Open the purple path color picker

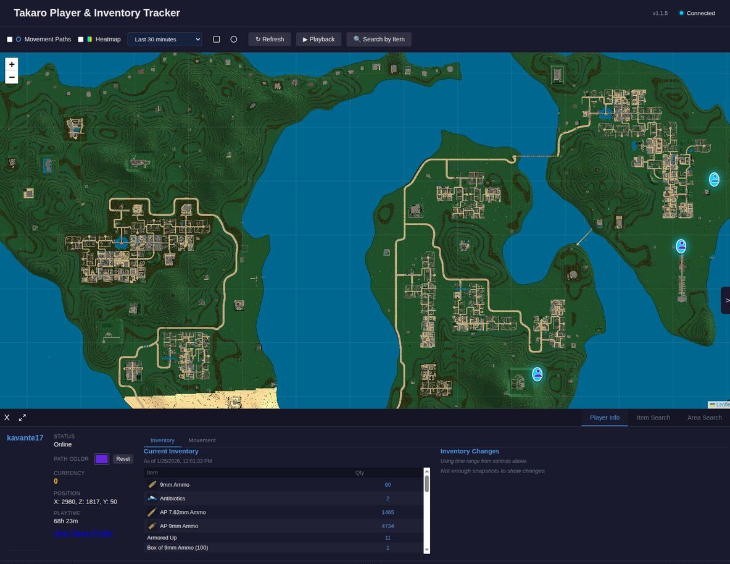pos(102,459)
